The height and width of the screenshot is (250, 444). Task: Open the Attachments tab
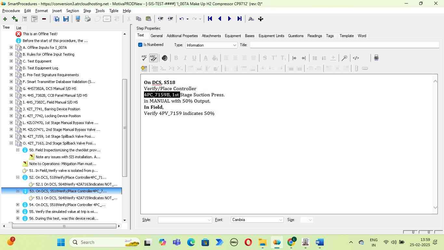coord(211,36)
